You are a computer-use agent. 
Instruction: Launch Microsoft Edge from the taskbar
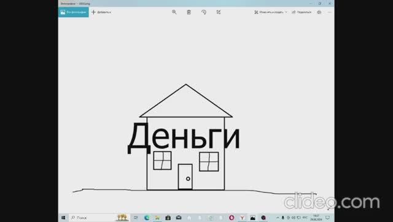pos(147,218)
